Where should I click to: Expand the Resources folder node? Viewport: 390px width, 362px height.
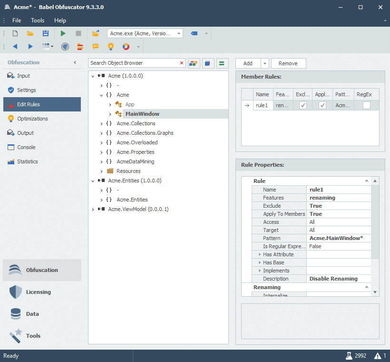[101, 171]
